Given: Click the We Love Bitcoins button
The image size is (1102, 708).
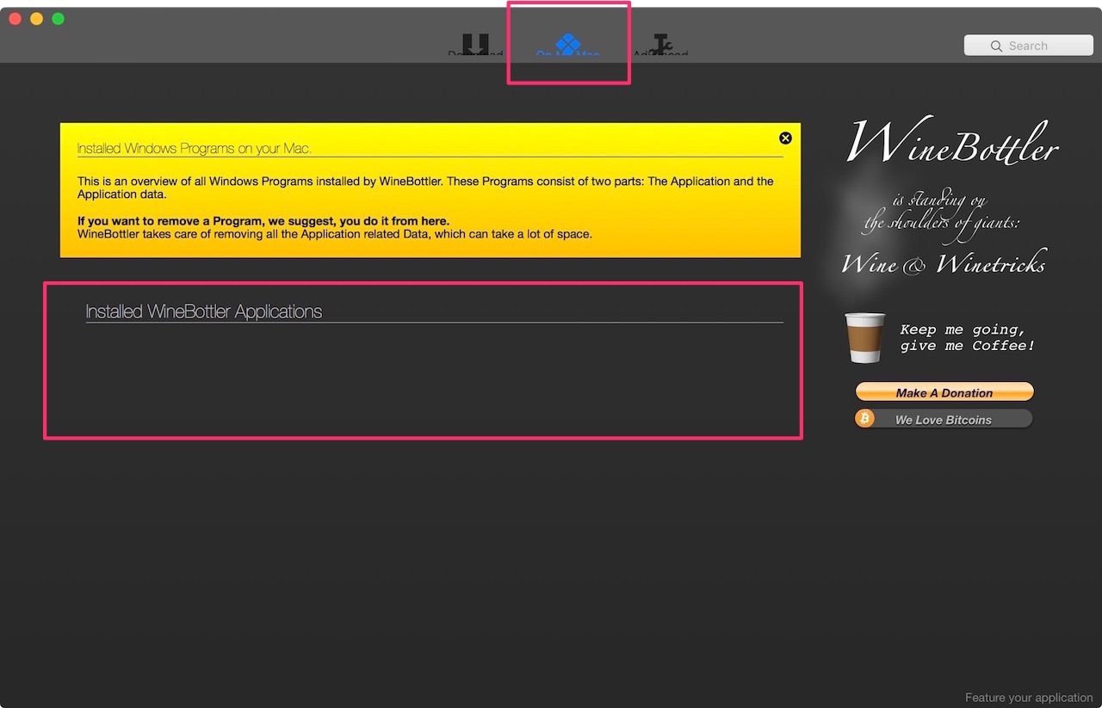Looking at the screenshot, I should coord(944,419).
